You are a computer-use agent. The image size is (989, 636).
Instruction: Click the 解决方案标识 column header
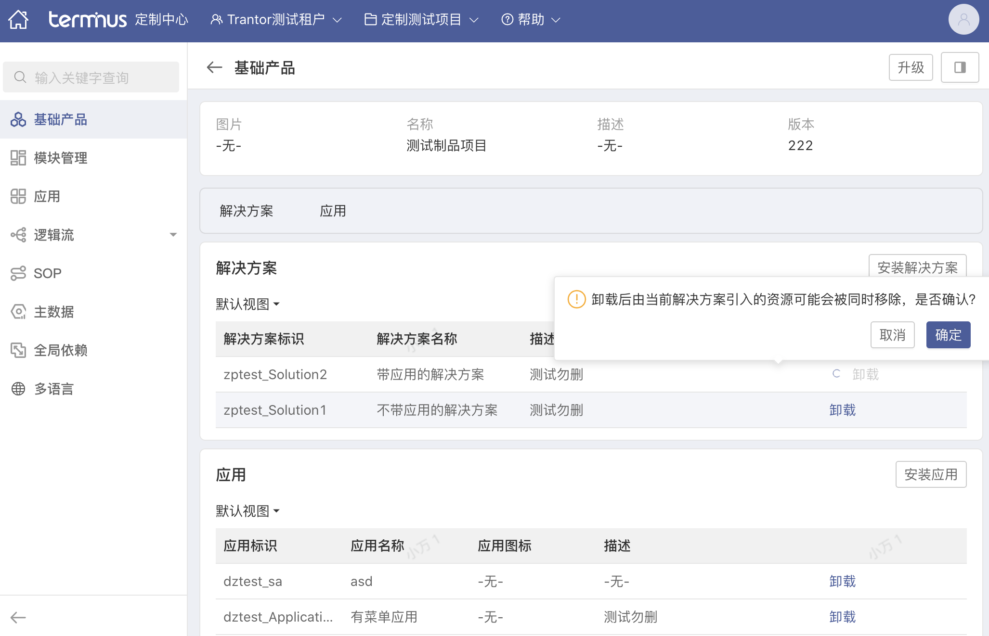pos(263,339)
